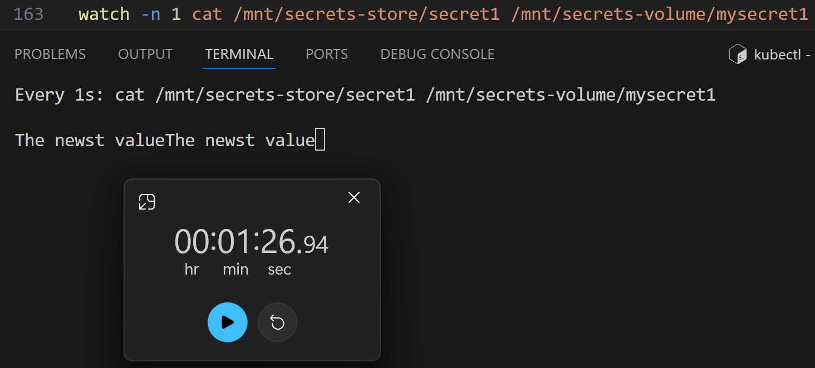Reset the stopwatch with the circular arrow button

coord(277,322)
